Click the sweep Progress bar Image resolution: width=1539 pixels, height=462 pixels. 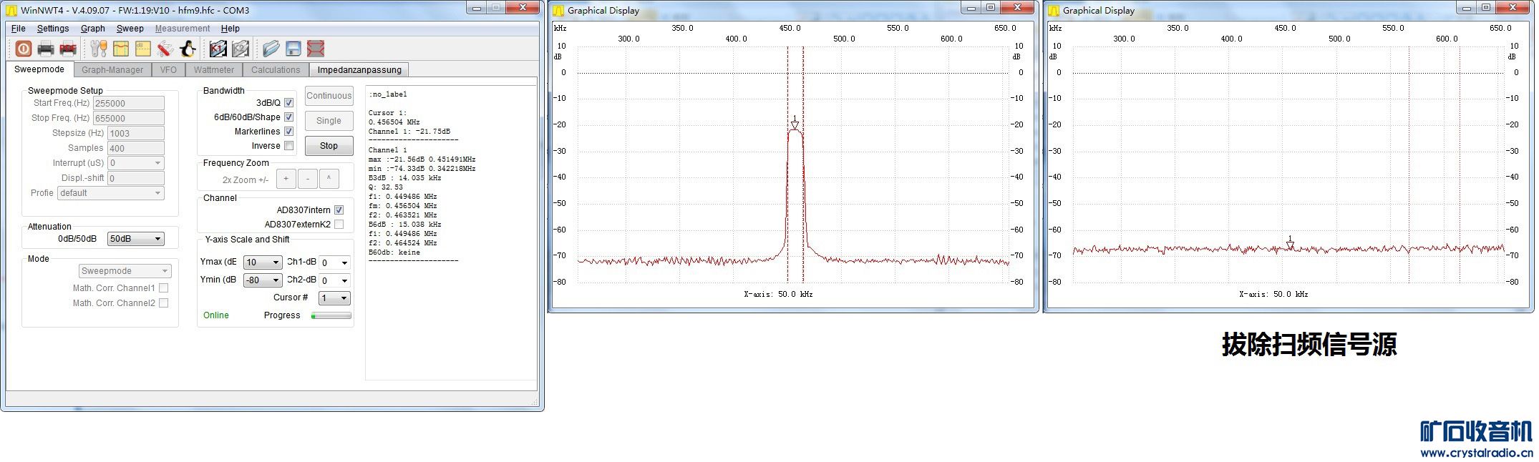coord(331,315)
